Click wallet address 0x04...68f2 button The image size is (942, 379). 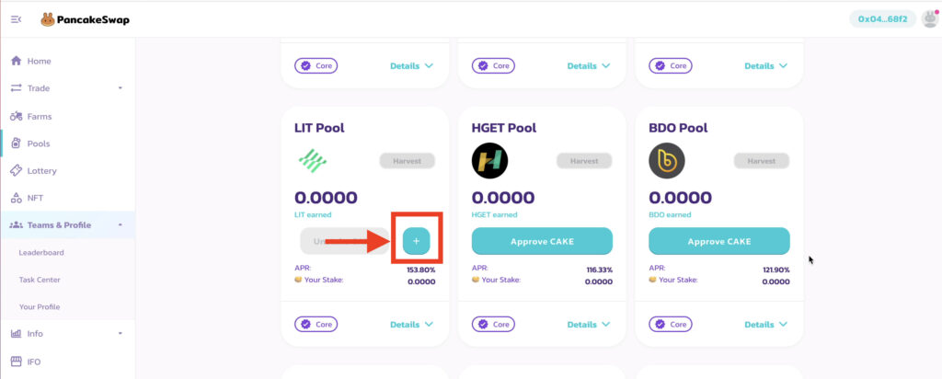click(882, 19)
